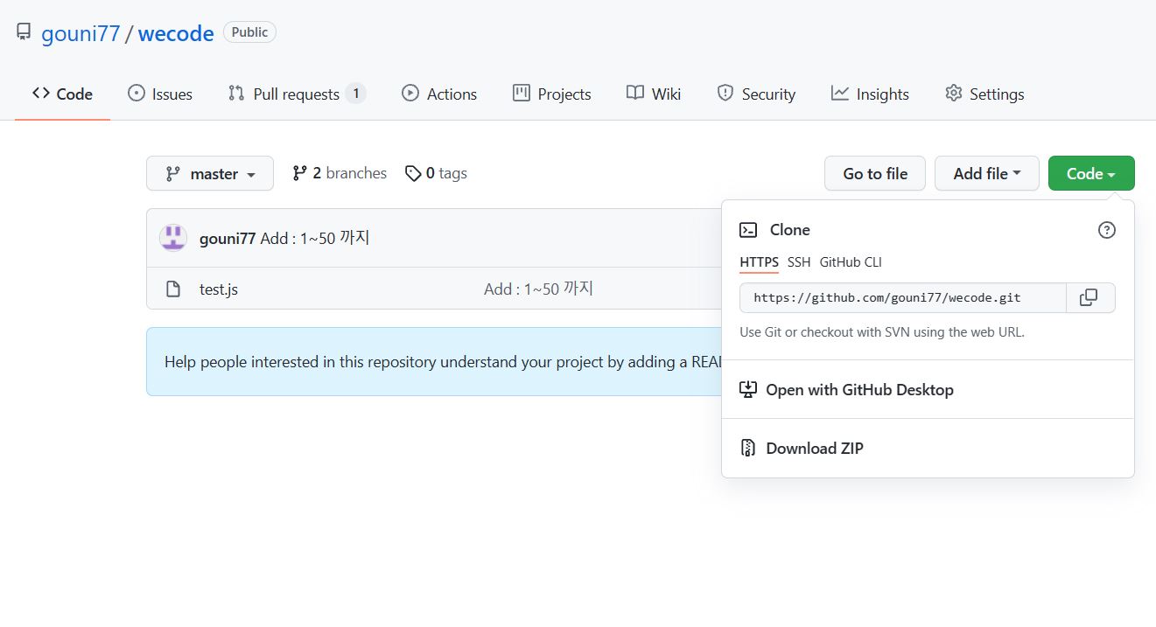Expand the master branch dropdown
Viewport: 1156px width, 627px height.
210,173
